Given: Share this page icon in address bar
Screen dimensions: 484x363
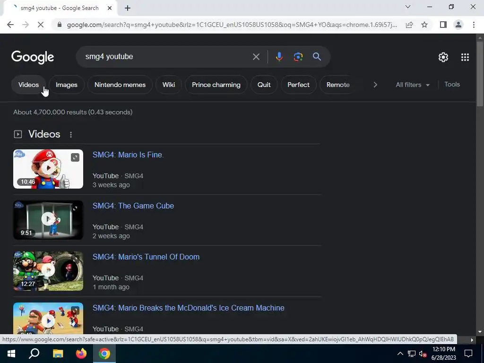Looking at the screenshot, I should (x=409, y=25).
